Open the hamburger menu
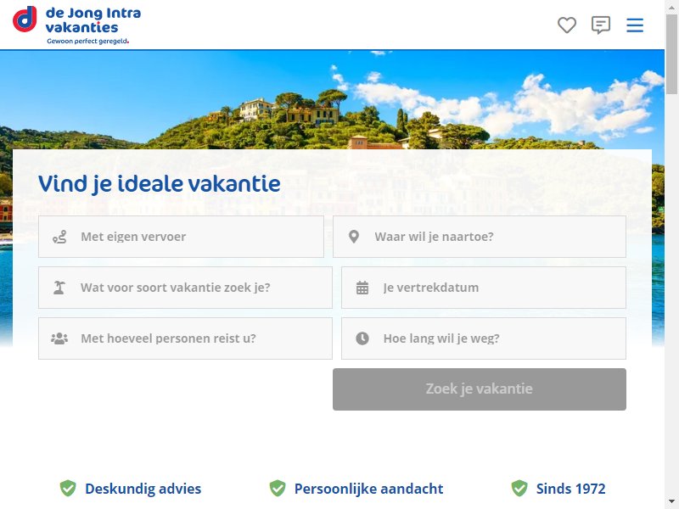The width and height of the screenshot is (679, 509). pos(635,25)
